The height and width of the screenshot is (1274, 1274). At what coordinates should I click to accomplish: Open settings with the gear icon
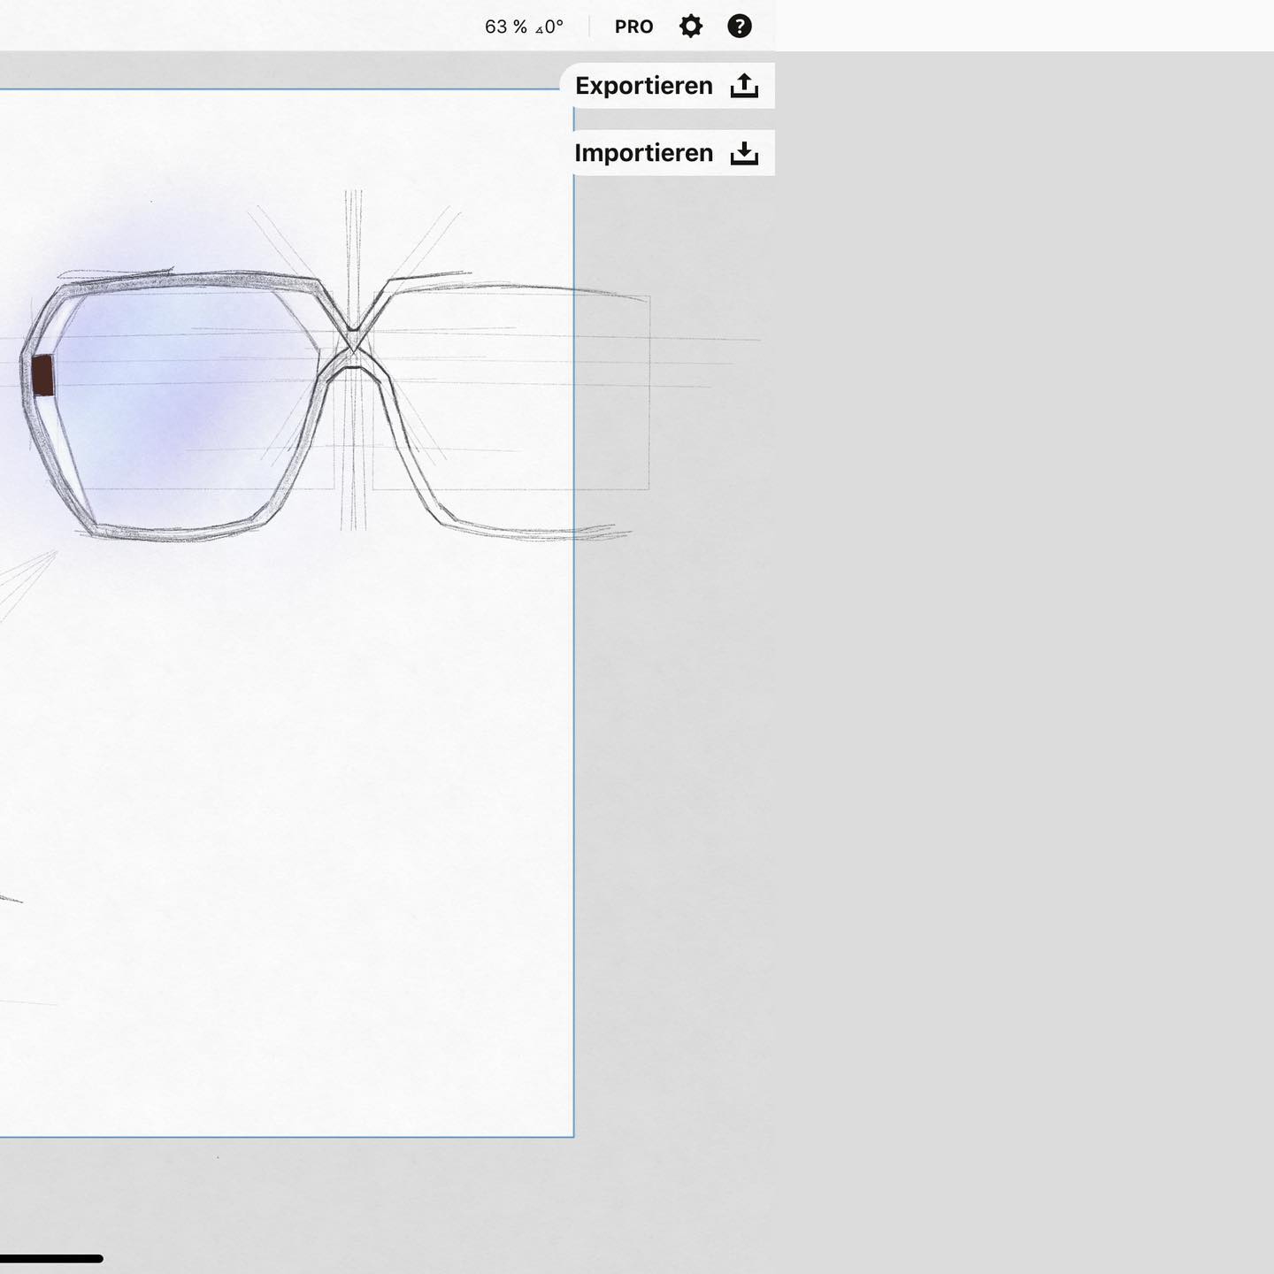[691, 27]
